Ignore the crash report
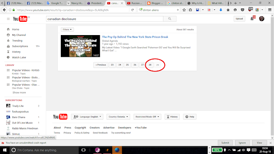This screenshot has height=154, width=274. tap(242, 142)
